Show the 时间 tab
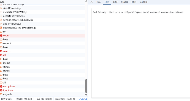 (134, 2)
